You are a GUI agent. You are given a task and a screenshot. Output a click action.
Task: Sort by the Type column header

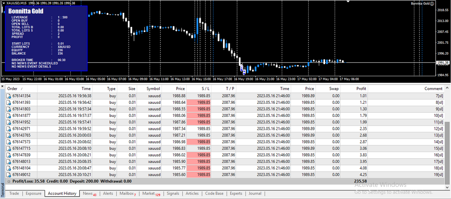tap(105, 89)
